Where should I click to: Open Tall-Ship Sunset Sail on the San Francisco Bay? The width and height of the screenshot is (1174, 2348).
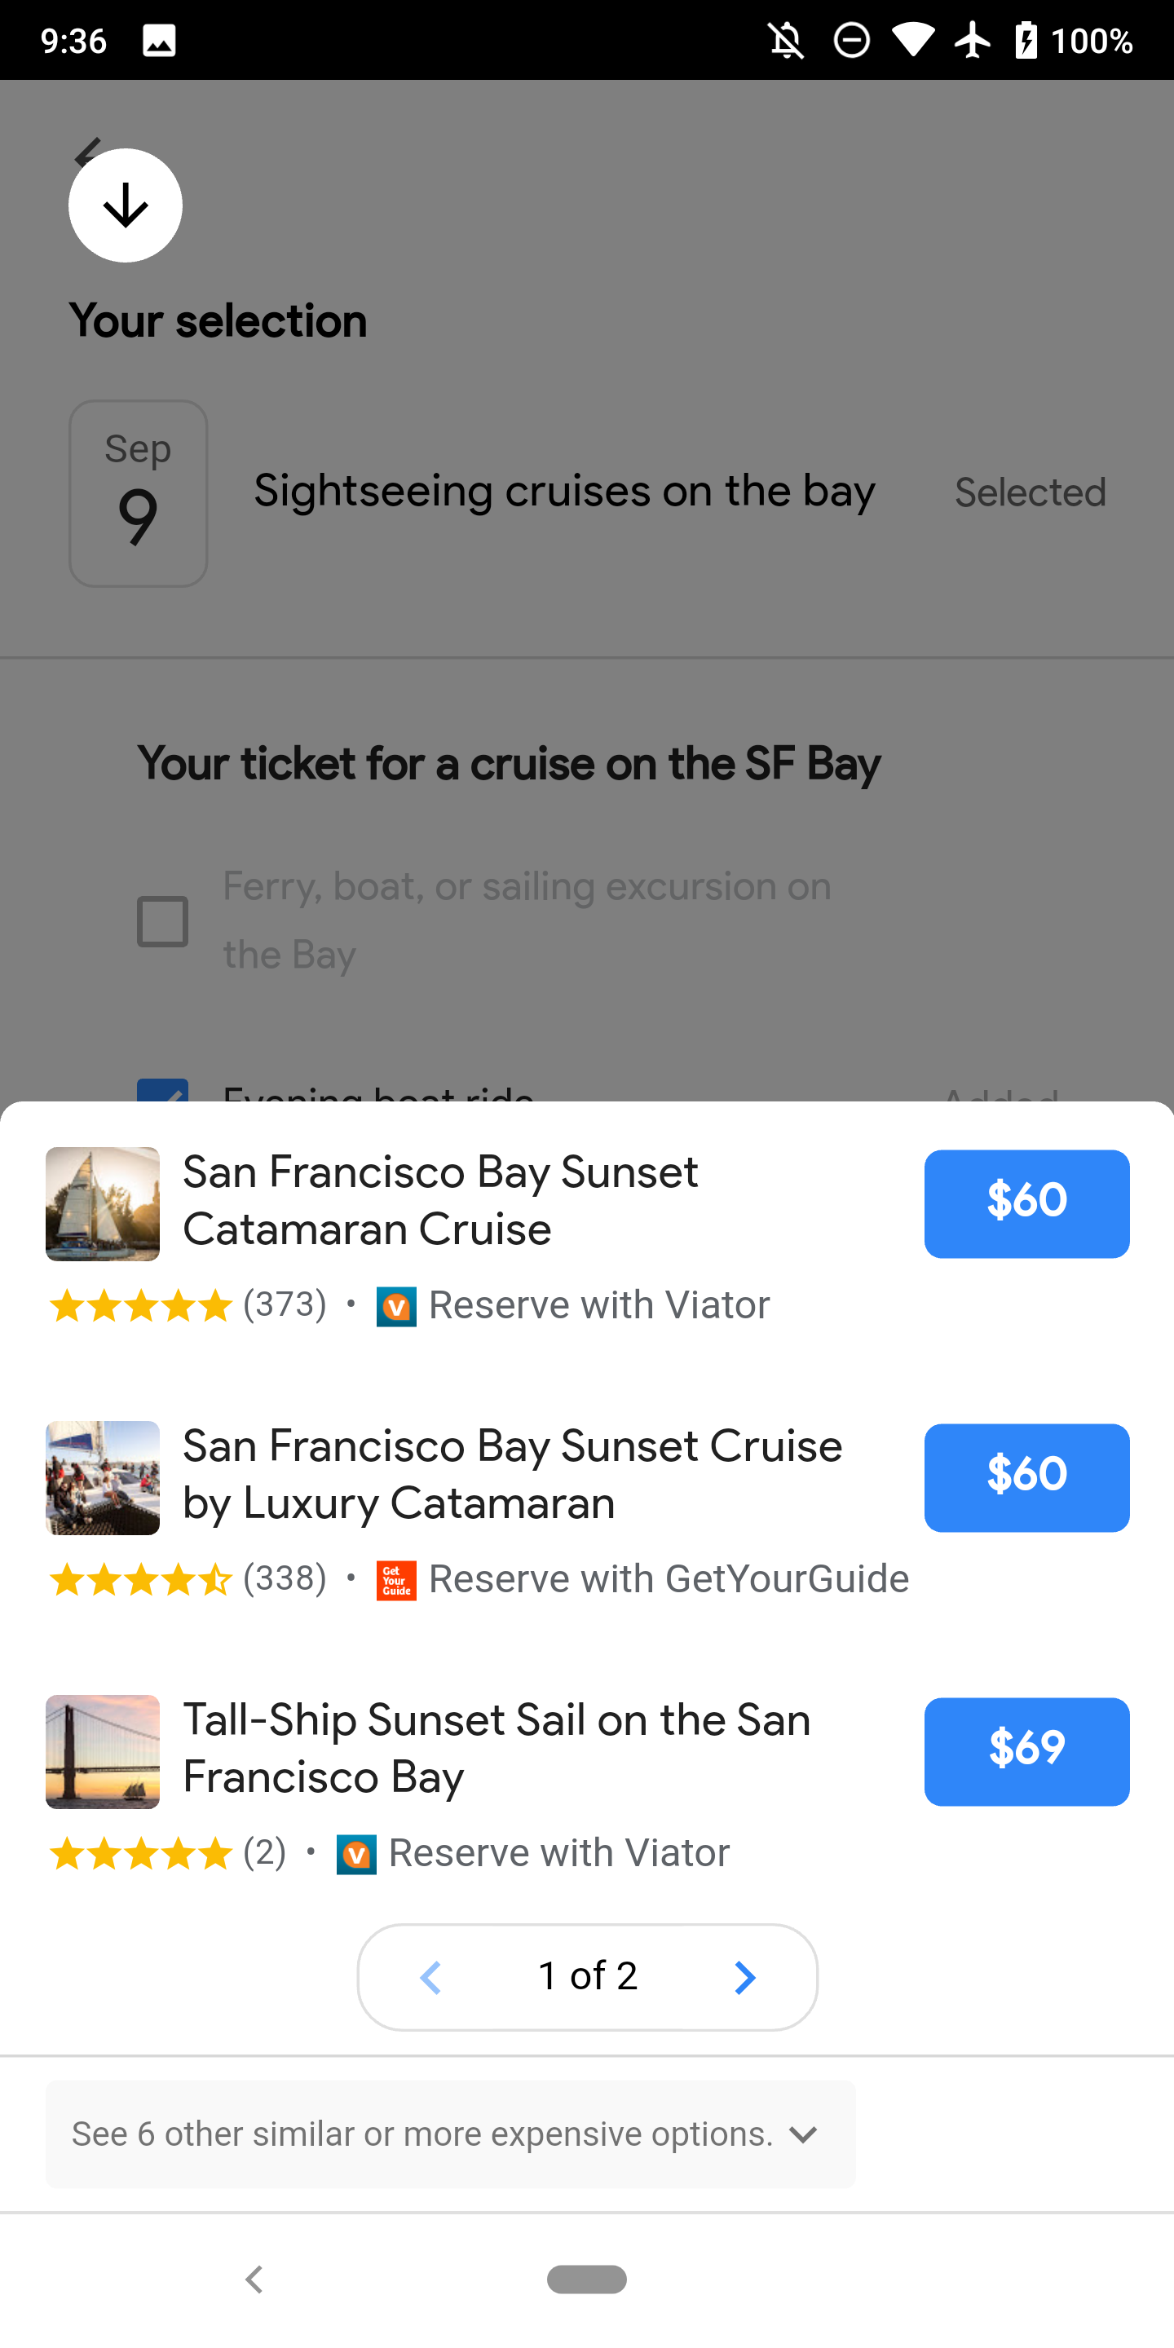pos(497,1747)
